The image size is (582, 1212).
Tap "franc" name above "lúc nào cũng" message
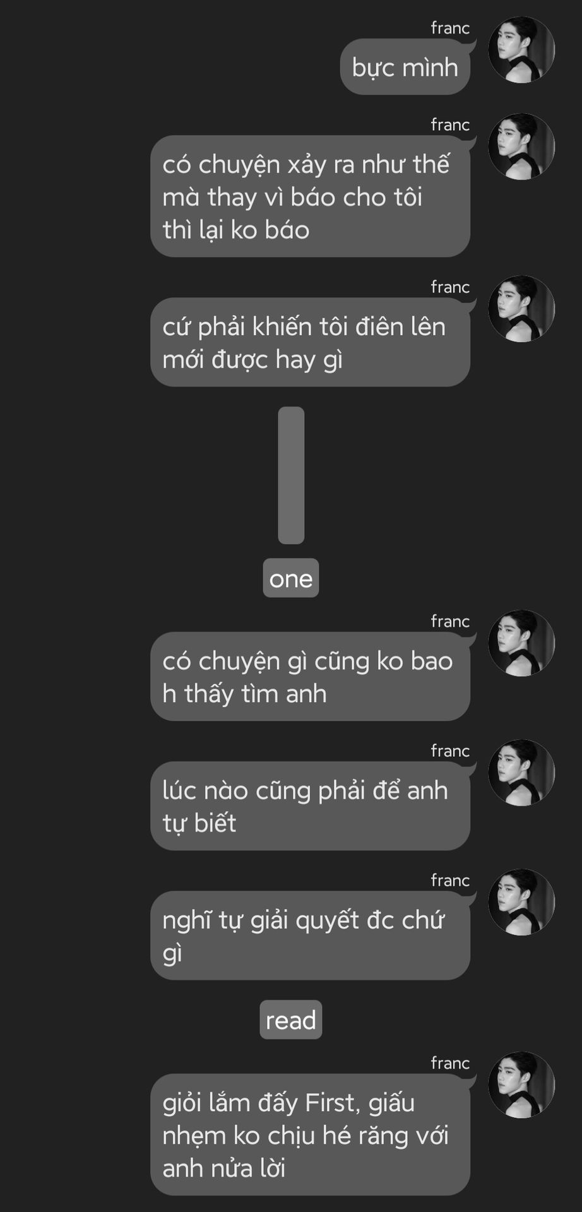tap(450, 751)
